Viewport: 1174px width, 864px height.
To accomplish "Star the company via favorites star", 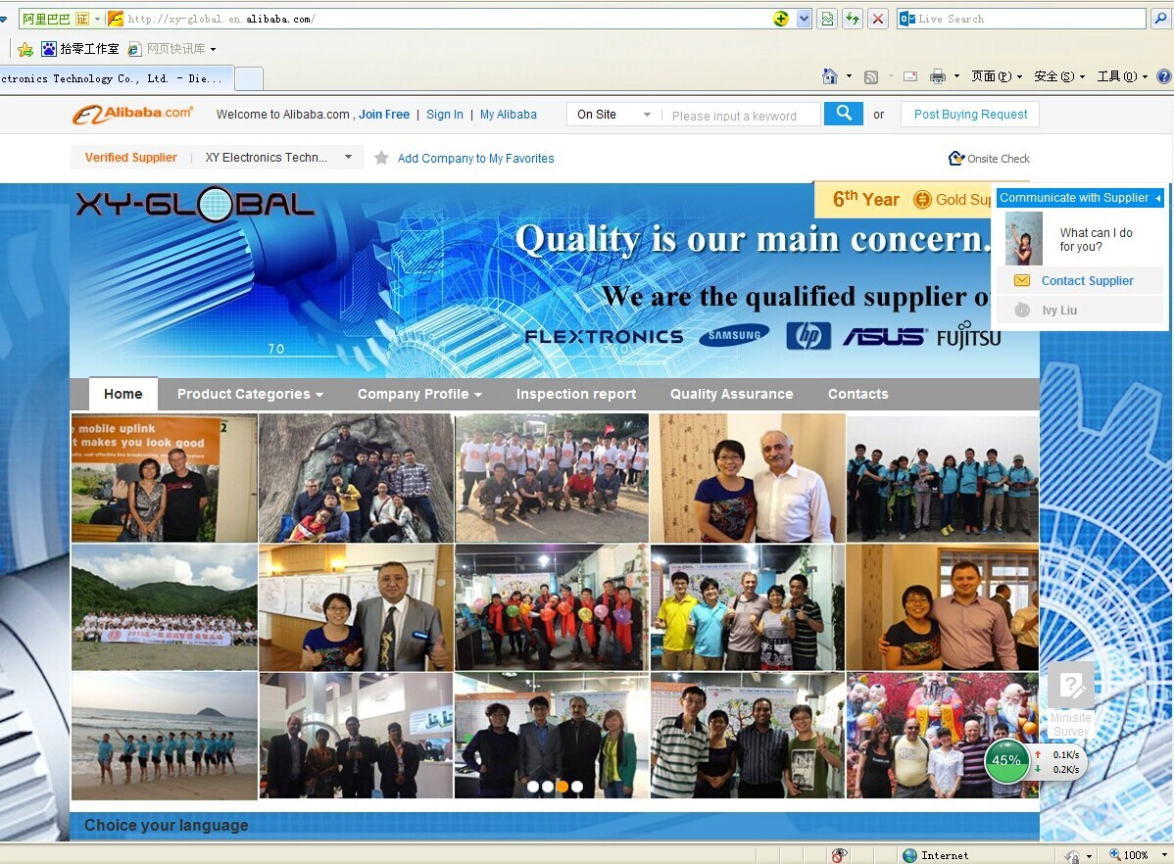I will (381, 158).
